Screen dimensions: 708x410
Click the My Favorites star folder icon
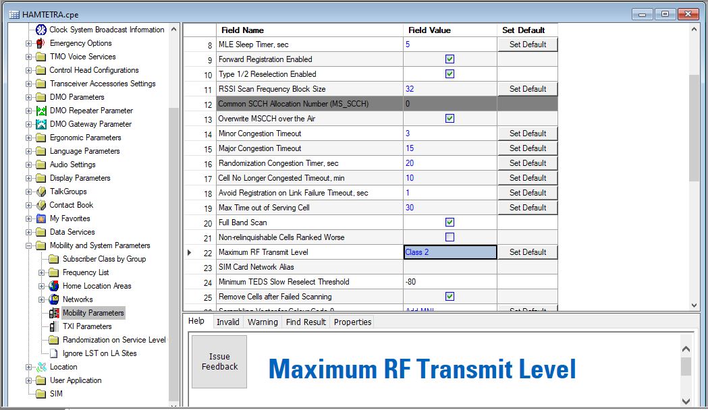[40, 218]
